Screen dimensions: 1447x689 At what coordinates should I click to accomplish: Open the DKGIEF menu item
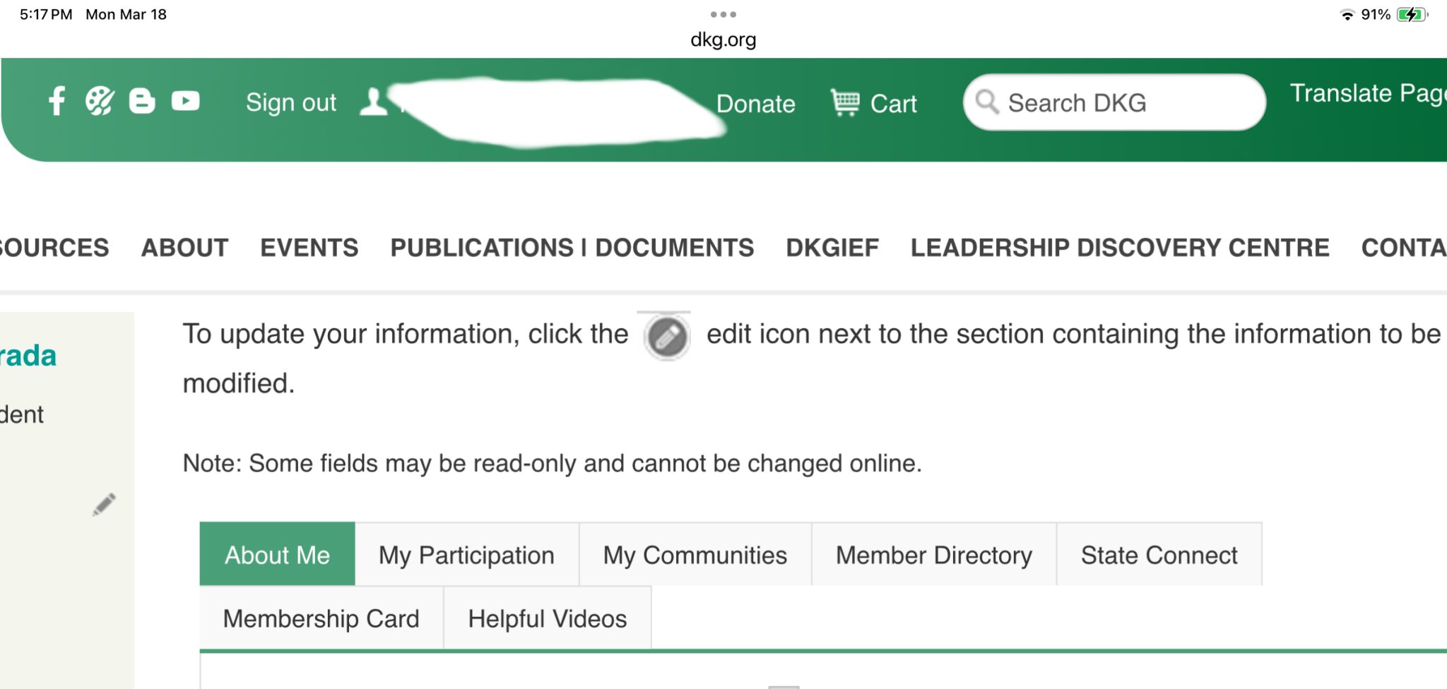pyautogui.click(x=832, y=248)
